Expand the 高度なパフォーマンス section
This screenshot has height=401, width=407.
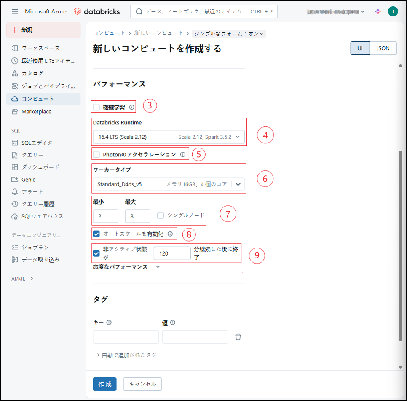[126, 267]
